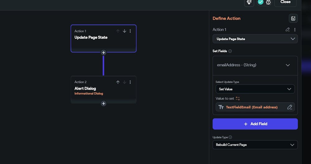Screen dimensions: 311x164
Task: Edit the TextFieldEmail value with pencil icon
Action: coord(290,107)
